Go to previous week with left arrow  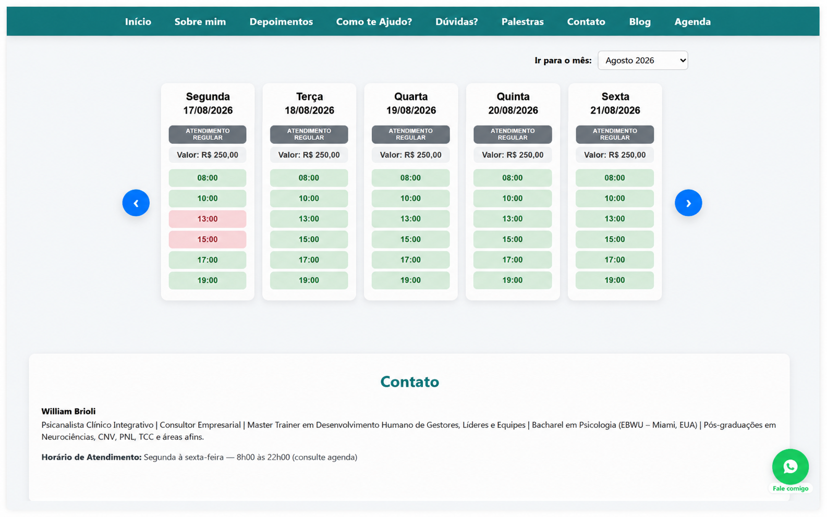click(136, 203)
